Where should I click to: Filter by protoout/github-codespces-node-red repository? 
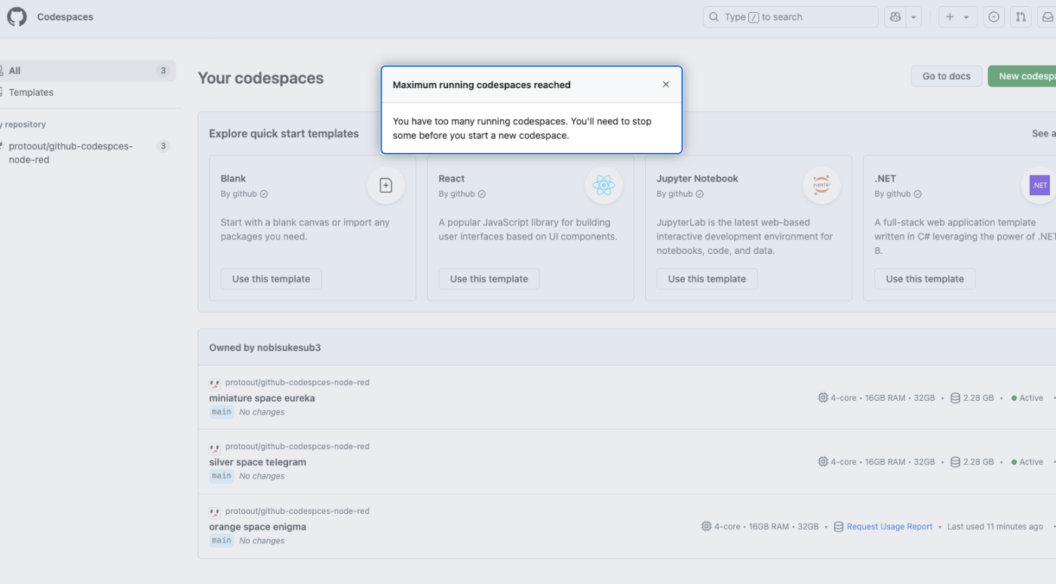pyautogui.click(x=87, y=153)
